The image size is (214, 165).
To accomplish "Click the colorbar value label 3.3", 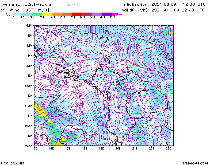I will (22, 17).
